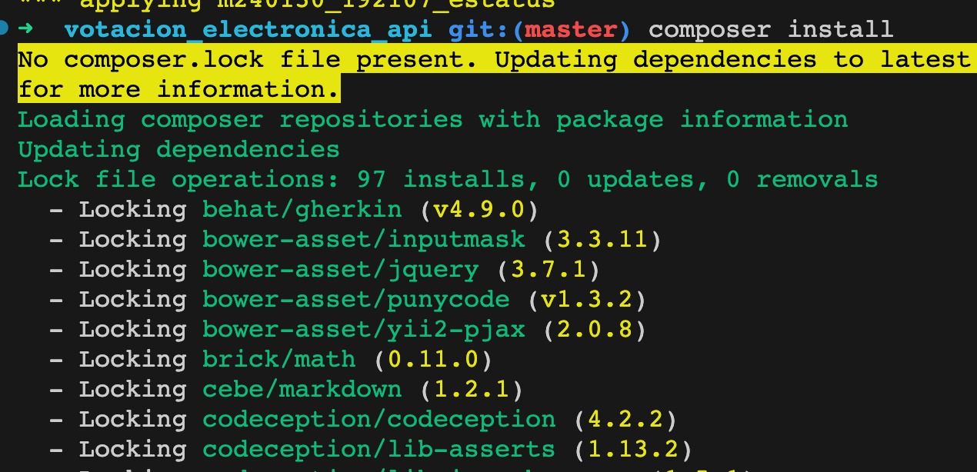The height and width of the screenshot is (472, 977).
Task: Click the master branch name
Action: [x=572, y=30]
